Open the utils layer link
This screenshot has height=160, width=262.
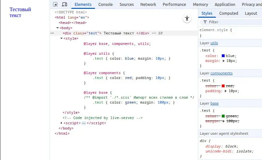(x=214, y=43)
